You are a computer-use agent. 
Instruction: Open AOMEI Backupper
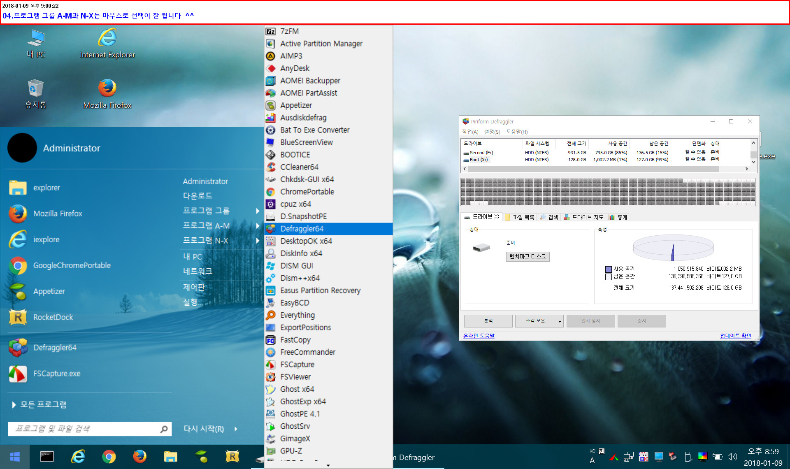[x=328, y=81]
